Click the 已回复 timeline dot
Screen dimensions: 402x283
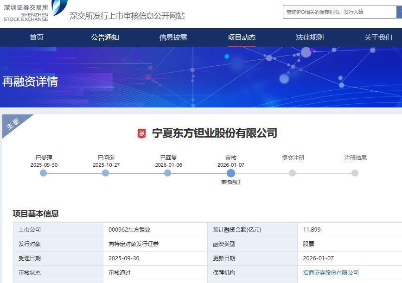[x=168, y=173]
